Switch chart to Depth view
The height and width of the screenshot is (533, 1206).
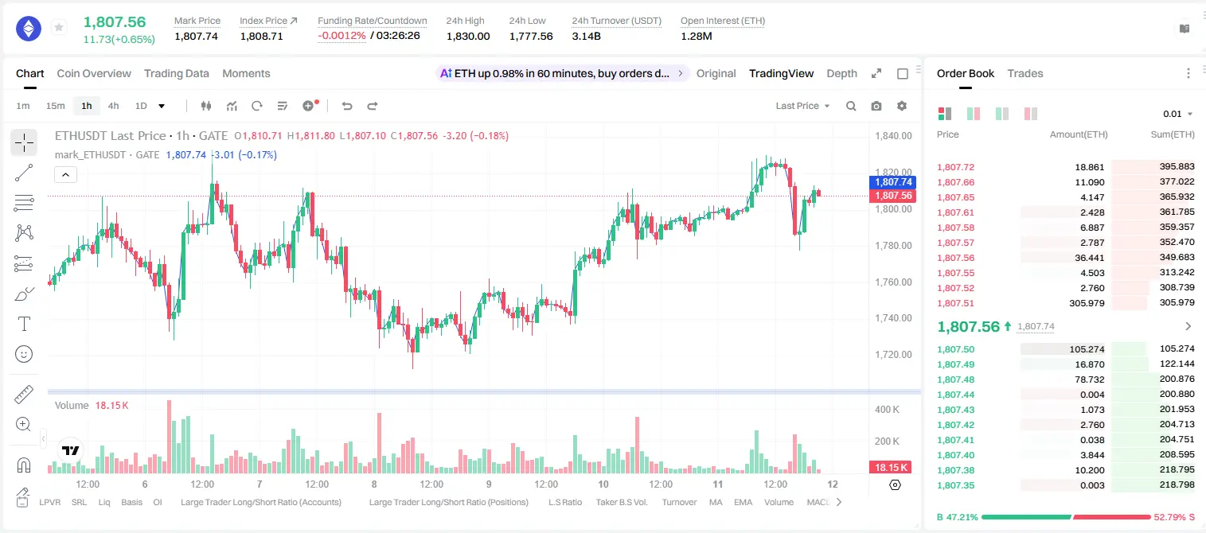[x=841, y=73]
